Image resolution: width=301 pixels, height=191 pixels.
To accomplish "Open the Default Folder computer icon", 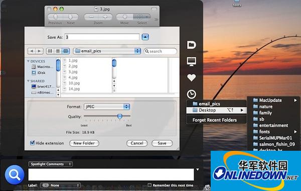I will 192,61.
